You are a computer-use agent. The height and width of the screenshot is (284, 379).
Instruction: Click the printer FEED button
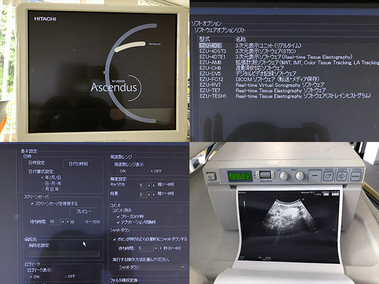(x=328, y=176)
